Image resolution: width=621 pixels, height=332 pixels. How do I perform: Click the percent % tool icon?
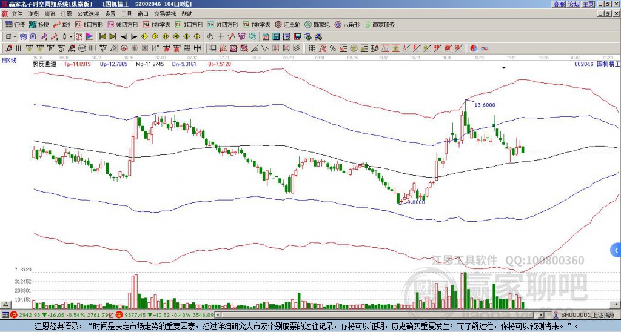(333, 48)
